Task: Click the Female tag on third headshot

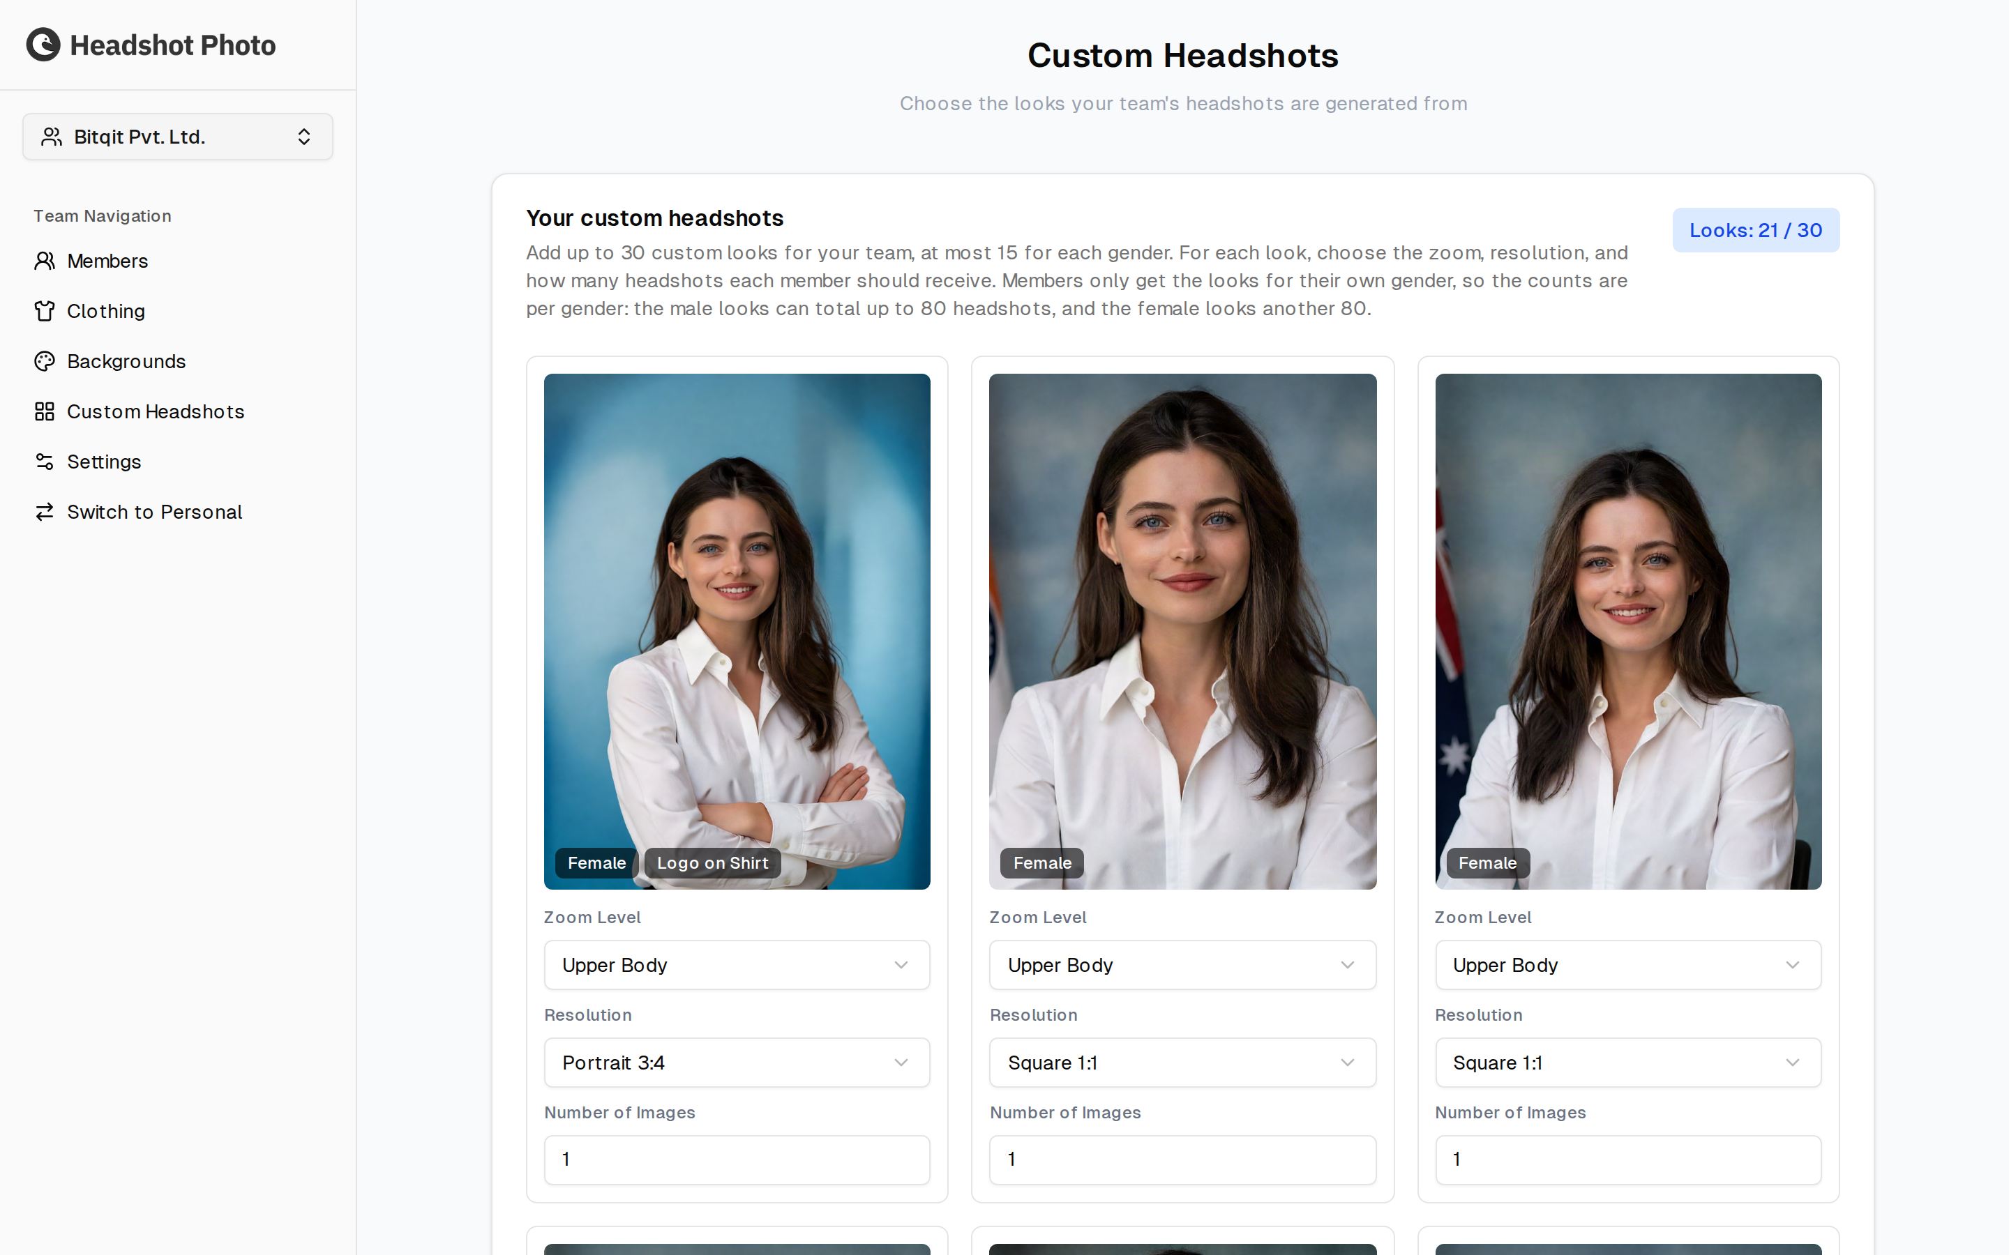Action: click(x=1487, y=863)
